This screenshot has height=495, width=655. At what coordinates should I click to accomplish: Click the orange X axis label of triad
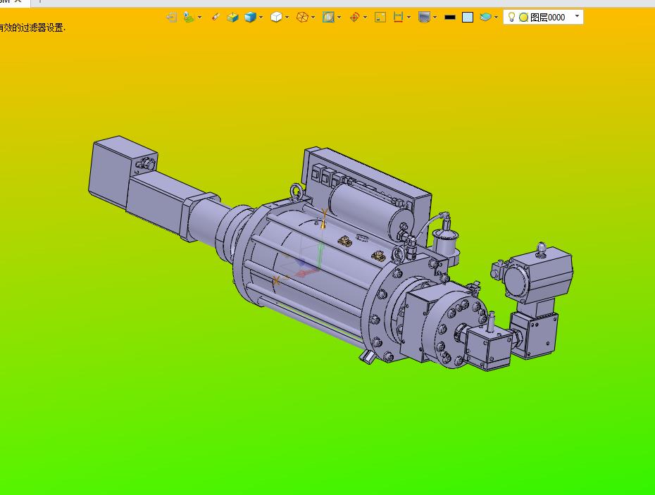(275, 281)
